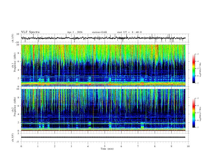
Task: Click the 'ch.2 Frequency (kHz)' axis label
Action: coord(14,107)
